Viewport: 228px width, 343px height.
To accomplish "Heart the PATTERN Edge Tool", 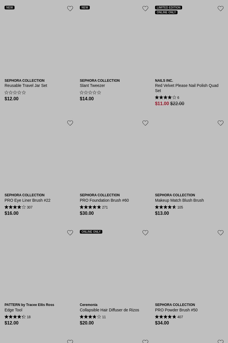I will pos(70,233).
